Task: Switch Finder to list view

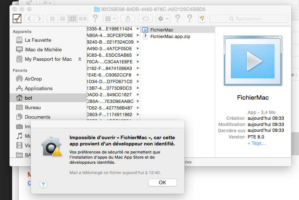Action: [63, 18]
